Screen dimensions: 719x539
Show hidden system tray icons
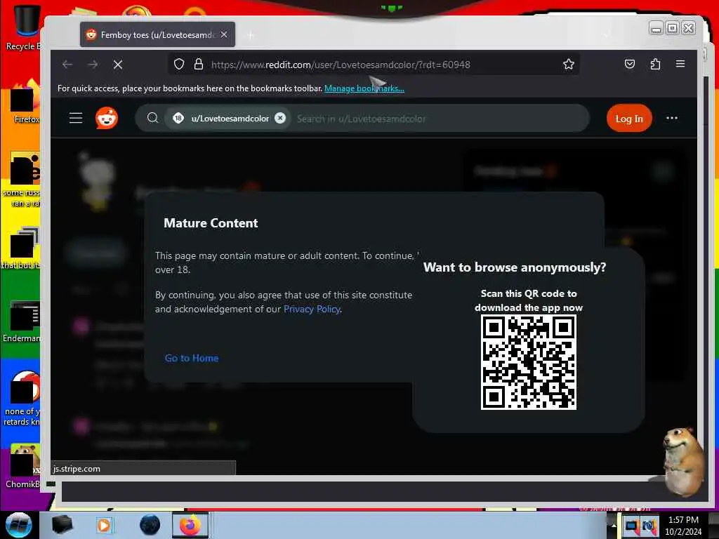(614, 525)
